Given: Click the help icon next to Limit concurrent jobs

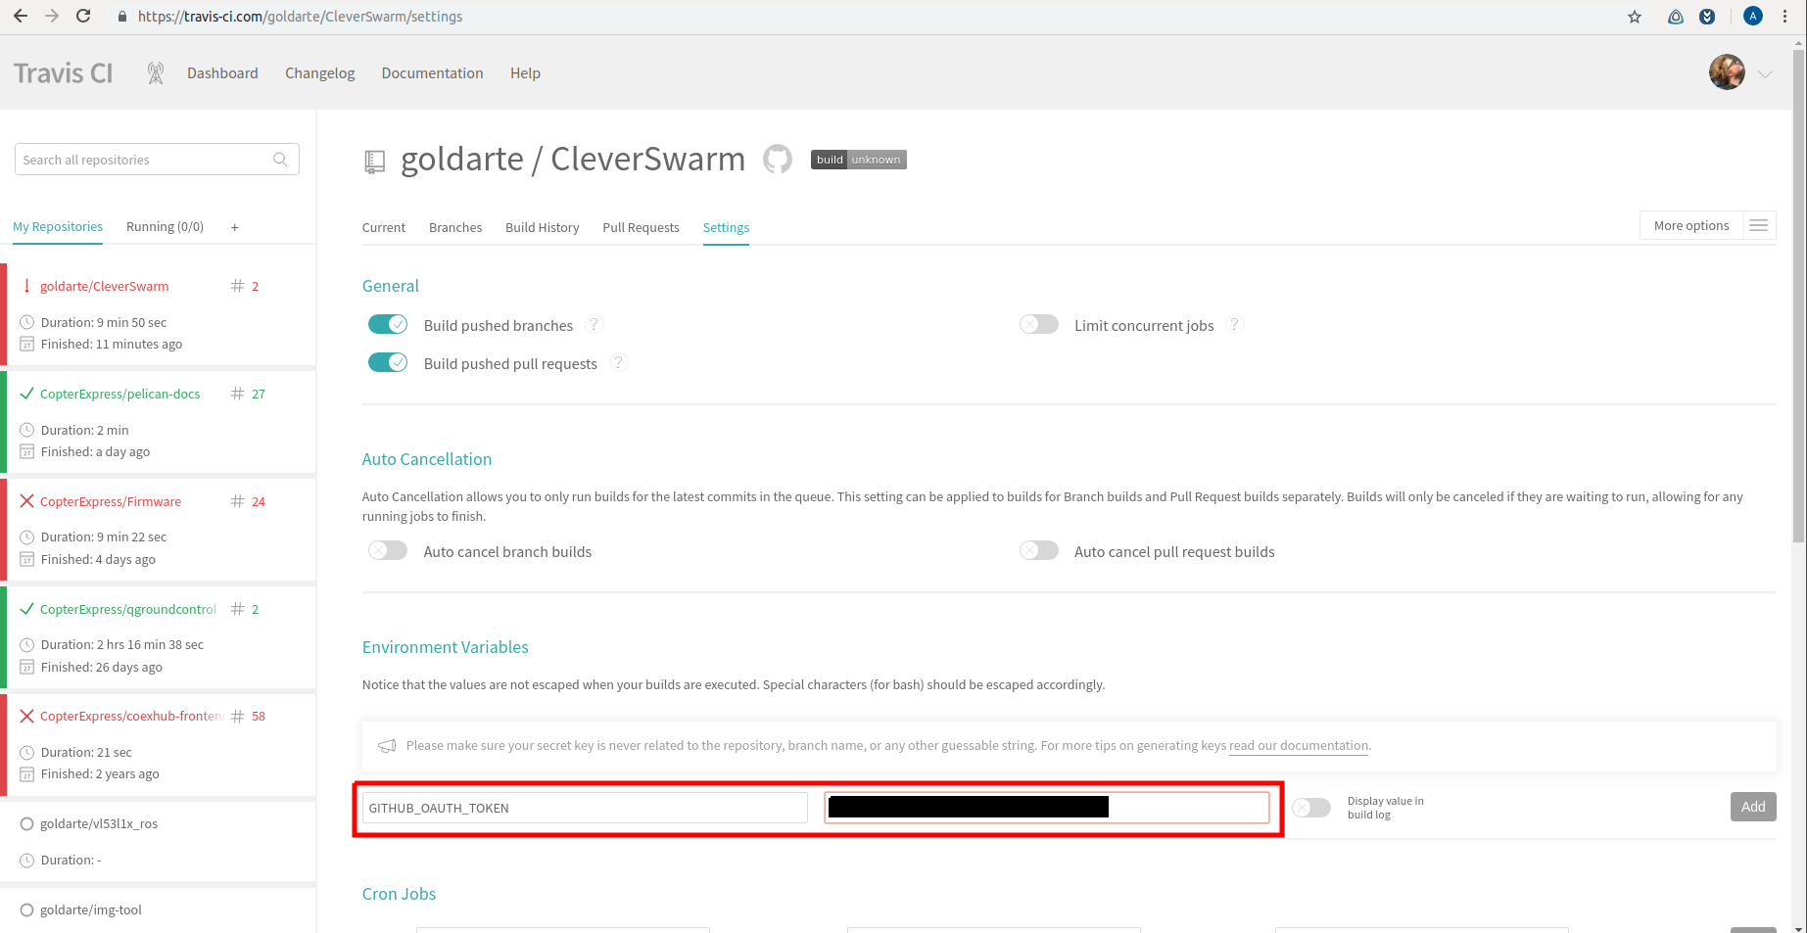Looking at the screenshot, I should [x=1235, y=325].
